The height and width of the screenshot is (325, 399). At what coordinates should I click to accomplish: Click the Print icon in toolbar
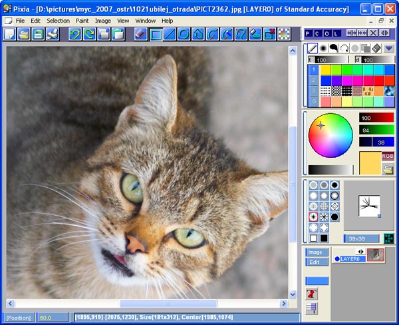(x=53, y=35)
